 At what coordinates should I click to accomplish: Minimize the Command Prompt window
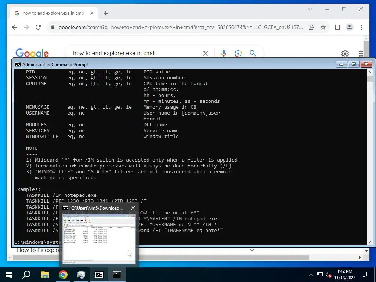pyautogui.click(x=341, y=64)
